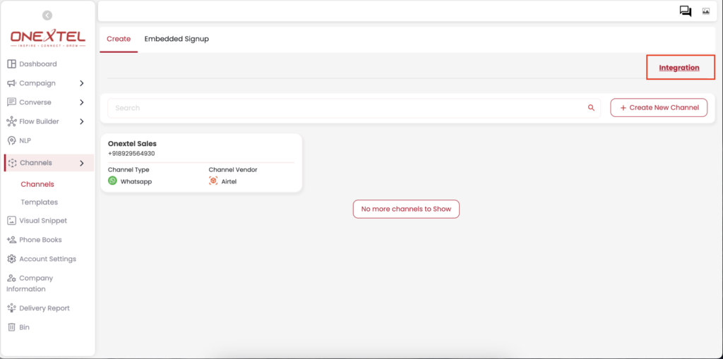Open the Integration link

click(679, 68)
